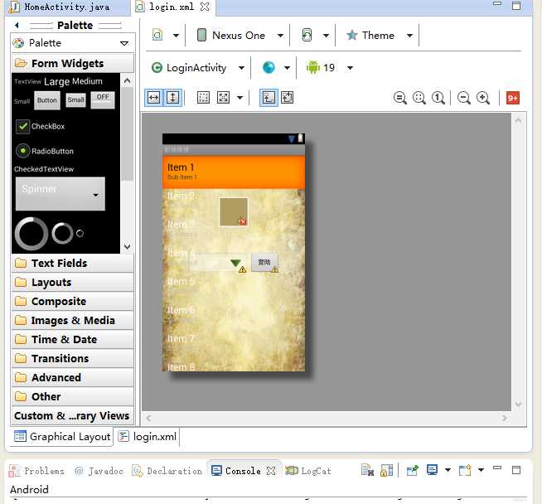Expand the Images & Media category
The width and height of the screenshot is (542, 504).
73,321
